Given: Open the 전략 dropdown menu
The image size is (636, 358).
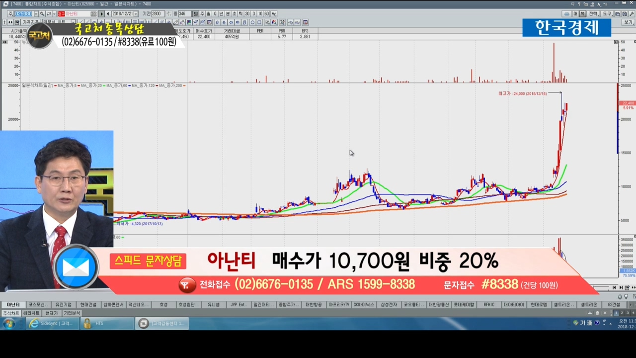Looking at the screenshot, I should pyautogui.click(x=594, y=14).
